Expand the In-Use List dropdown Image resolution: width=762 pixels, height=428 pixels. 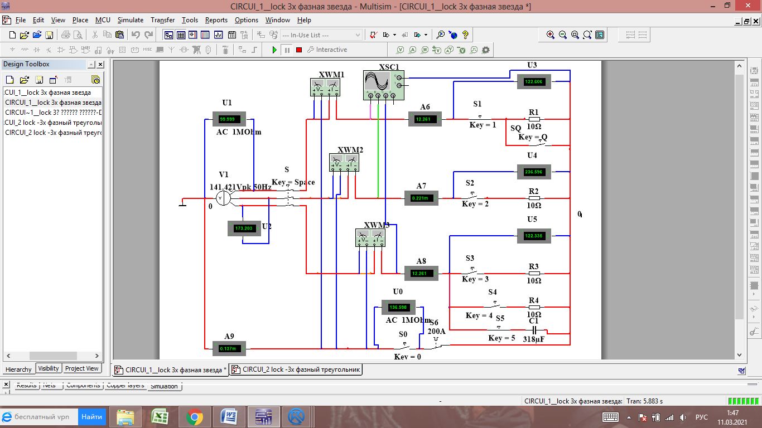click(358, 35)
